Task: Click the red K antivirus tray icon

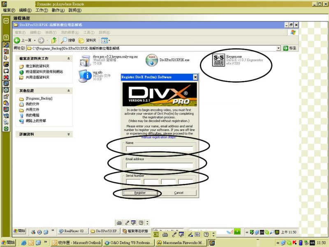Action: [294, 243]
